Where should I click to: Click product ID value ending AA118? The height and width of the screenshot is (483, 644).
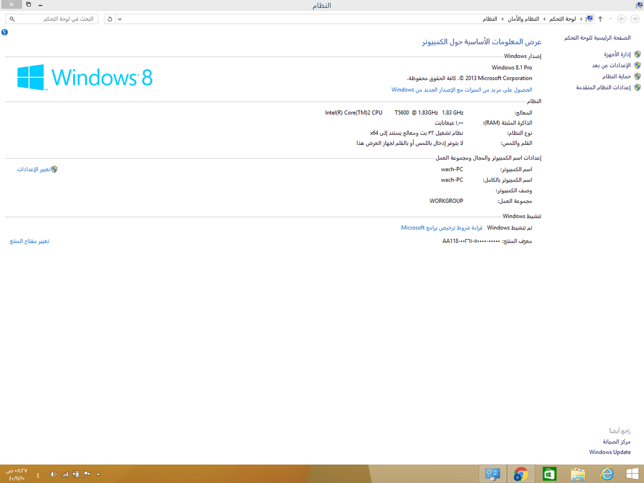pos(471,241)
